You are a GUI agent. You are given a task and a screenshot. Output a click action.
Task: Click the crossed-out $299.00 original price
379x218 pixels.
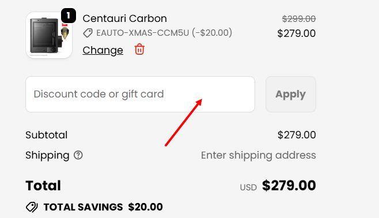pyautogui.click(x=299, y=18)
